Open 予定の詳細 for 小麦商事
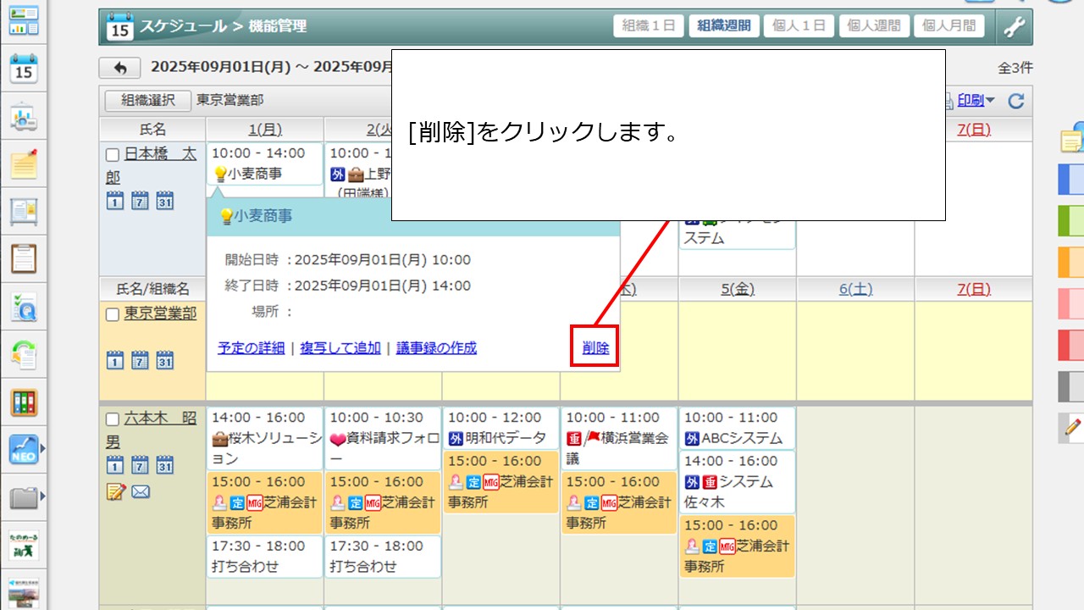Screen dimensions: 1084x610 click(251, 348)
